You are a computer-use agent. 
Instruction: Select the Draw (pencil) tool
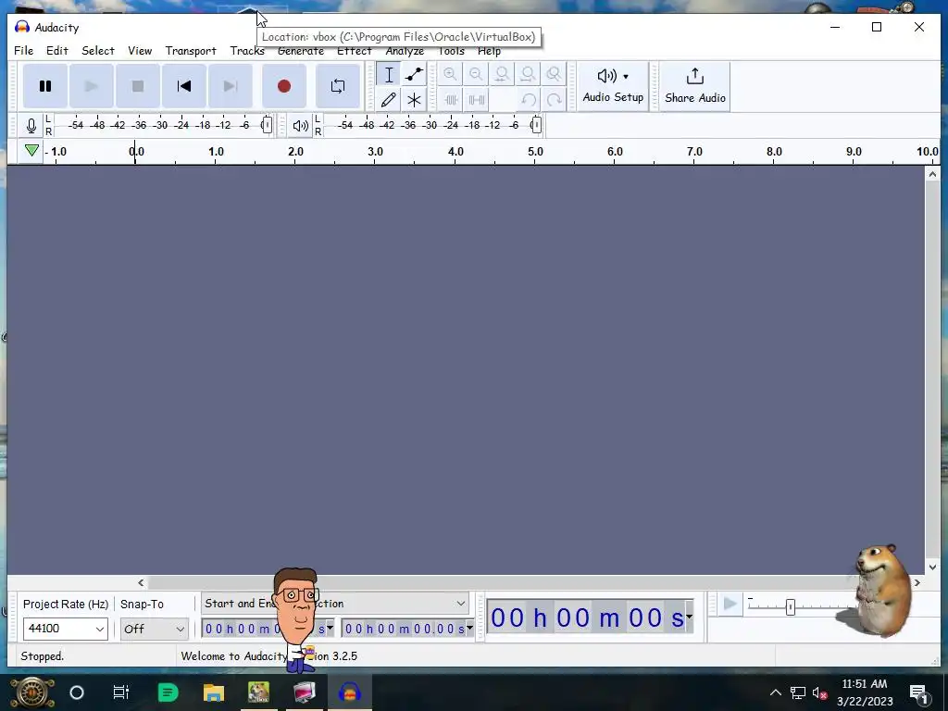click(389, 100)
